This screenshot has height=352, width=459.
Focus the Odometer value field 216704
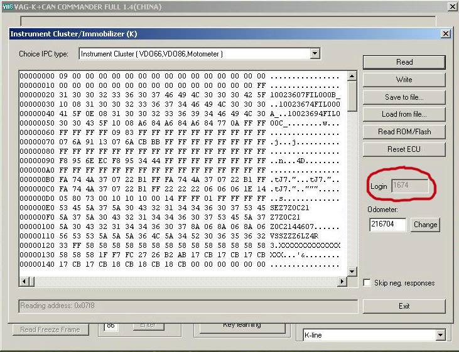[x=387, y=225]
